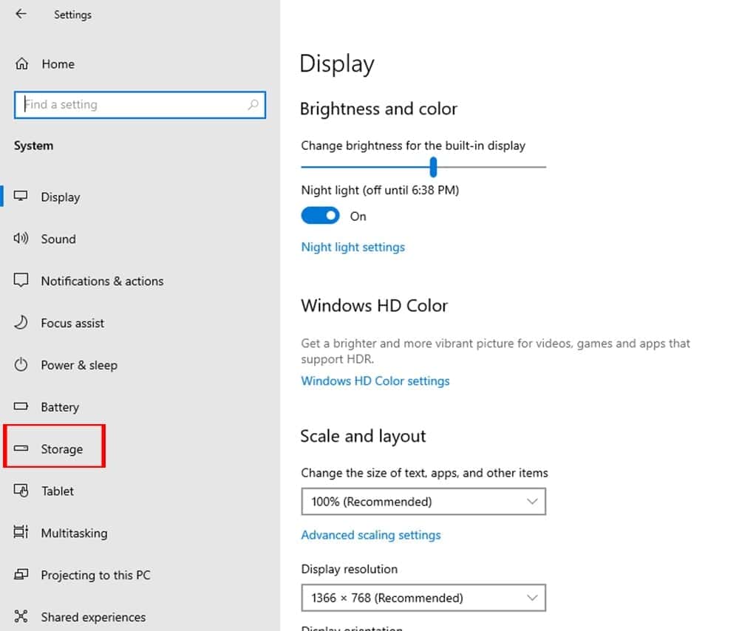Open Windows HD Color settings link
This screenshot has width=739, height=631.
[x=375, y=381]
